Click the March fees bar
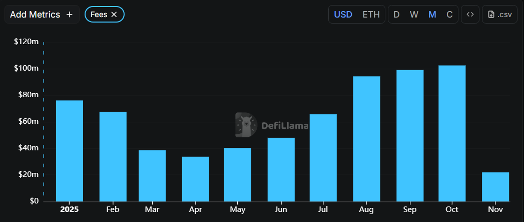Screen dimensions: 524x222 pyautogui.click(x=152, y=175)
